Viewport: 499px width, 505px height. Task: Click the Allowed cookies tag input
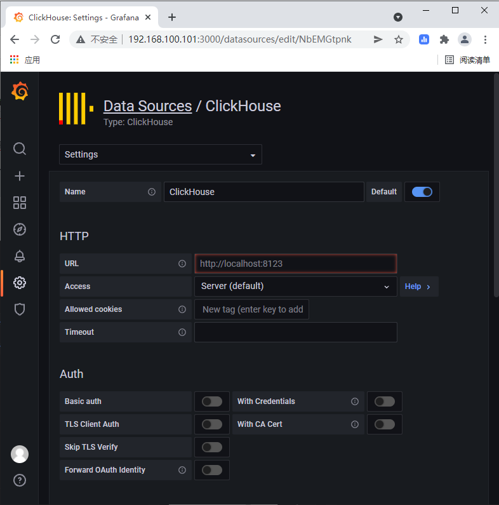pyautogui.click(x=252, y=309)
